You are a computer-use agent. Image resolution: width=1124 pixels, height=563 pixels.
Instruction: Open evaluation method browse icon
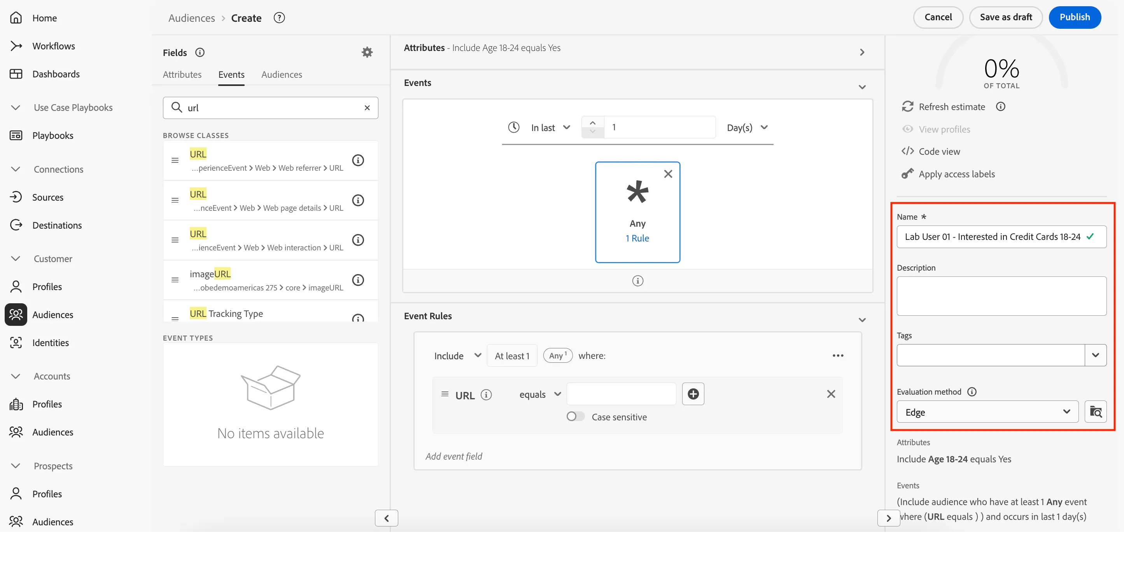tap(1095, 411)
